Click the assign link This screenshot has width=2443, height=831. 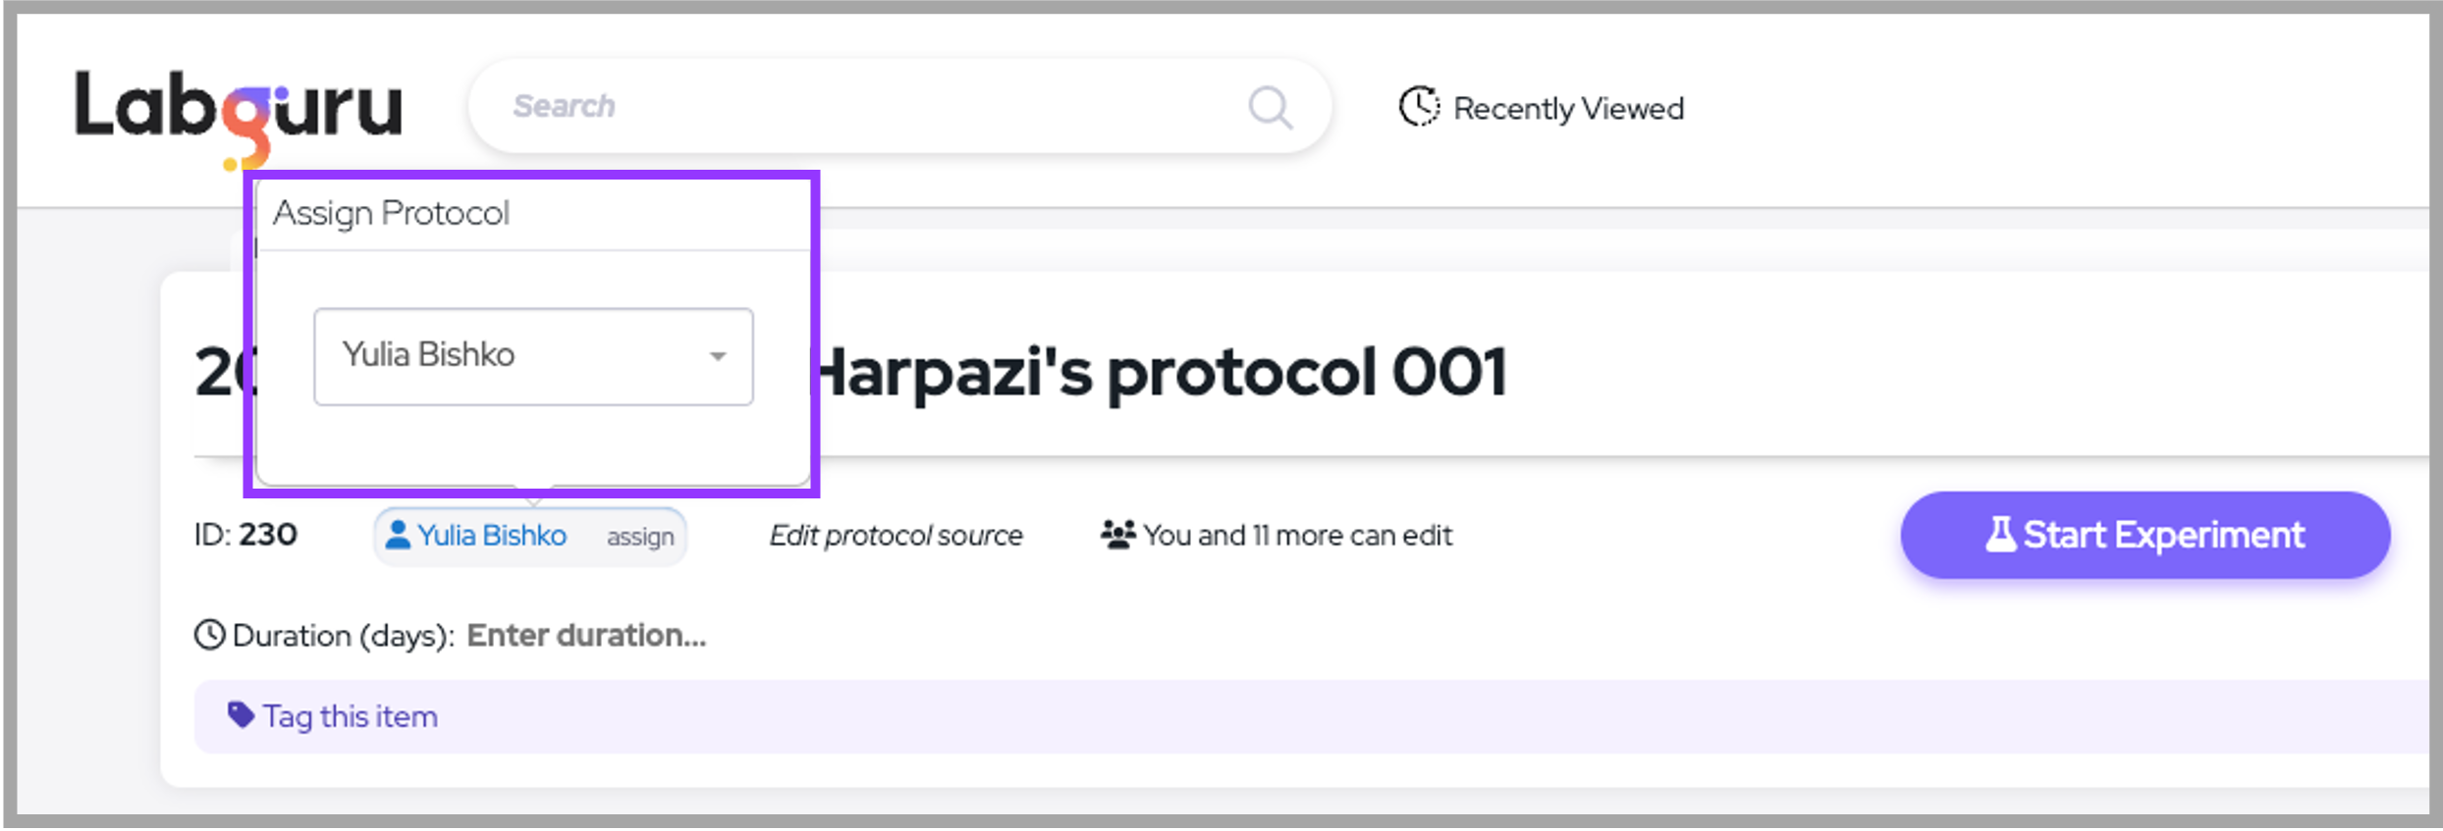pos(640,537)
